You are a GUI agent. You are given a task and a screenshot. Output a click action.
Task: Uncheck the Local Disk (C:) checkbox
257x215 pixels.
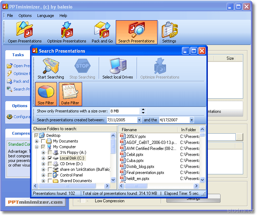(50, 158)
